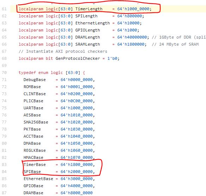Click the value 64'h1000_0000 on line 61
This screenshot has height=196, width=206.
coord(133,9)
